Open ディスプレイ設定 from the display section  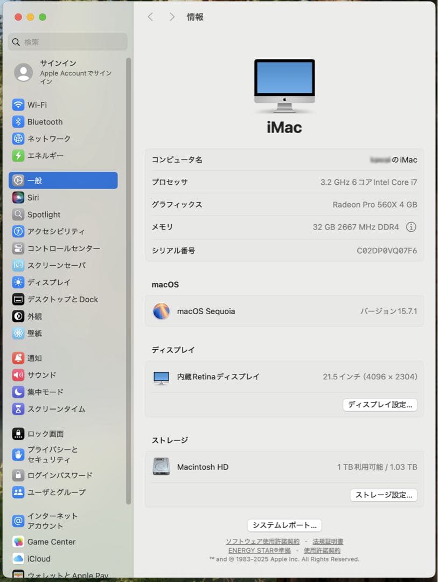click(x=380, y=405)
